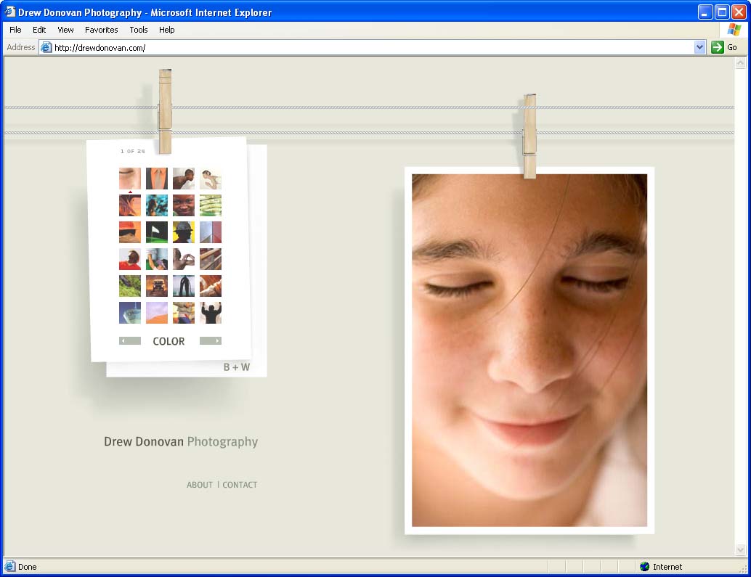The height and width of the screenshot is (577, 751).
Task: Click the vertical scrollbar down arrow
Action: 741,549
